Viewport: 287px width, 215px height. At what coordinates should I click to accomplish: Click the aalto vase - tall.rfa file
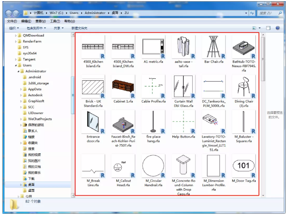(183, 47)
